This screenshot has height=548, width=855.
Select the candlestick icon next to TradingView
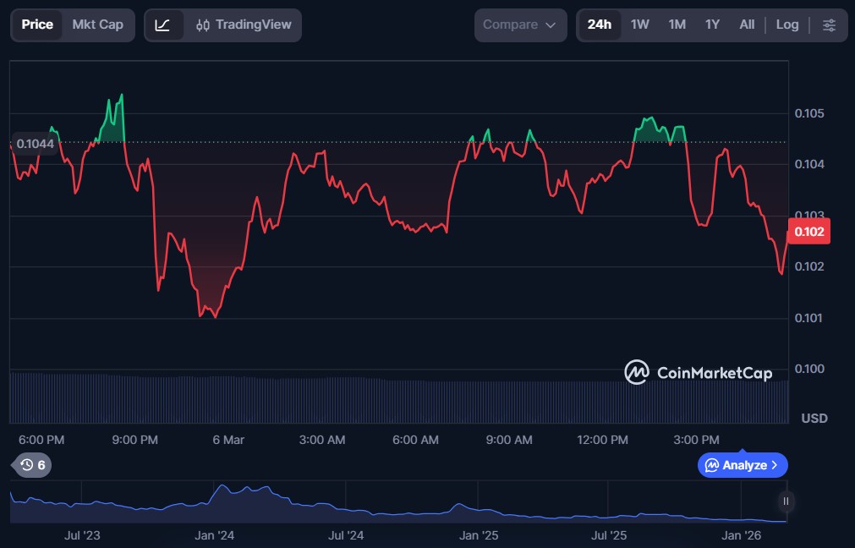(203, 25)
